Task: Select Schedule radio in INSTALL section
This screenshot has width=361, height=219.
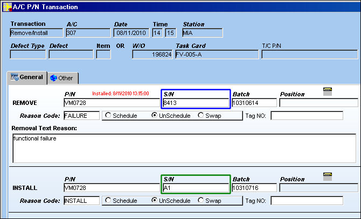Action: coord(108,200)
